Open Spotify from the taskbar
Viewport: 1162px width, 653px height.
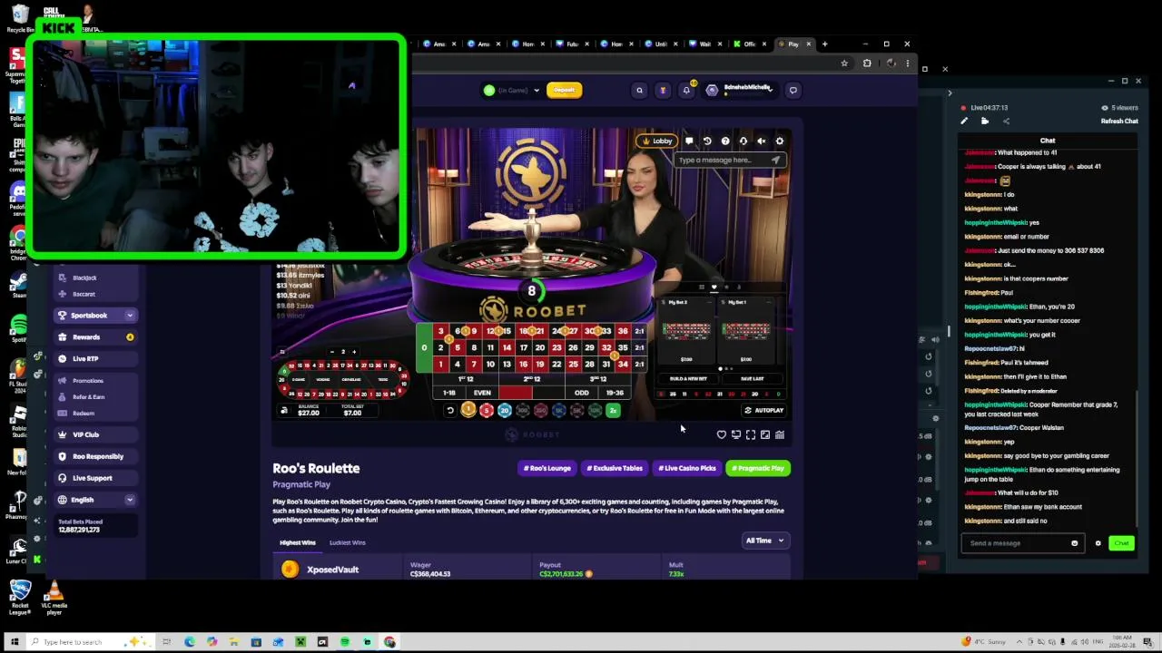[x=345, y=642]
